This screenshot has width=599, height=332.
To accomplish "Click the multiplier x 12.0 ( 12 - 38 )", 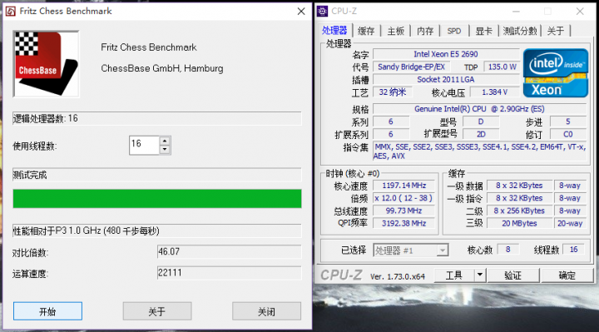I will [403, 198].
